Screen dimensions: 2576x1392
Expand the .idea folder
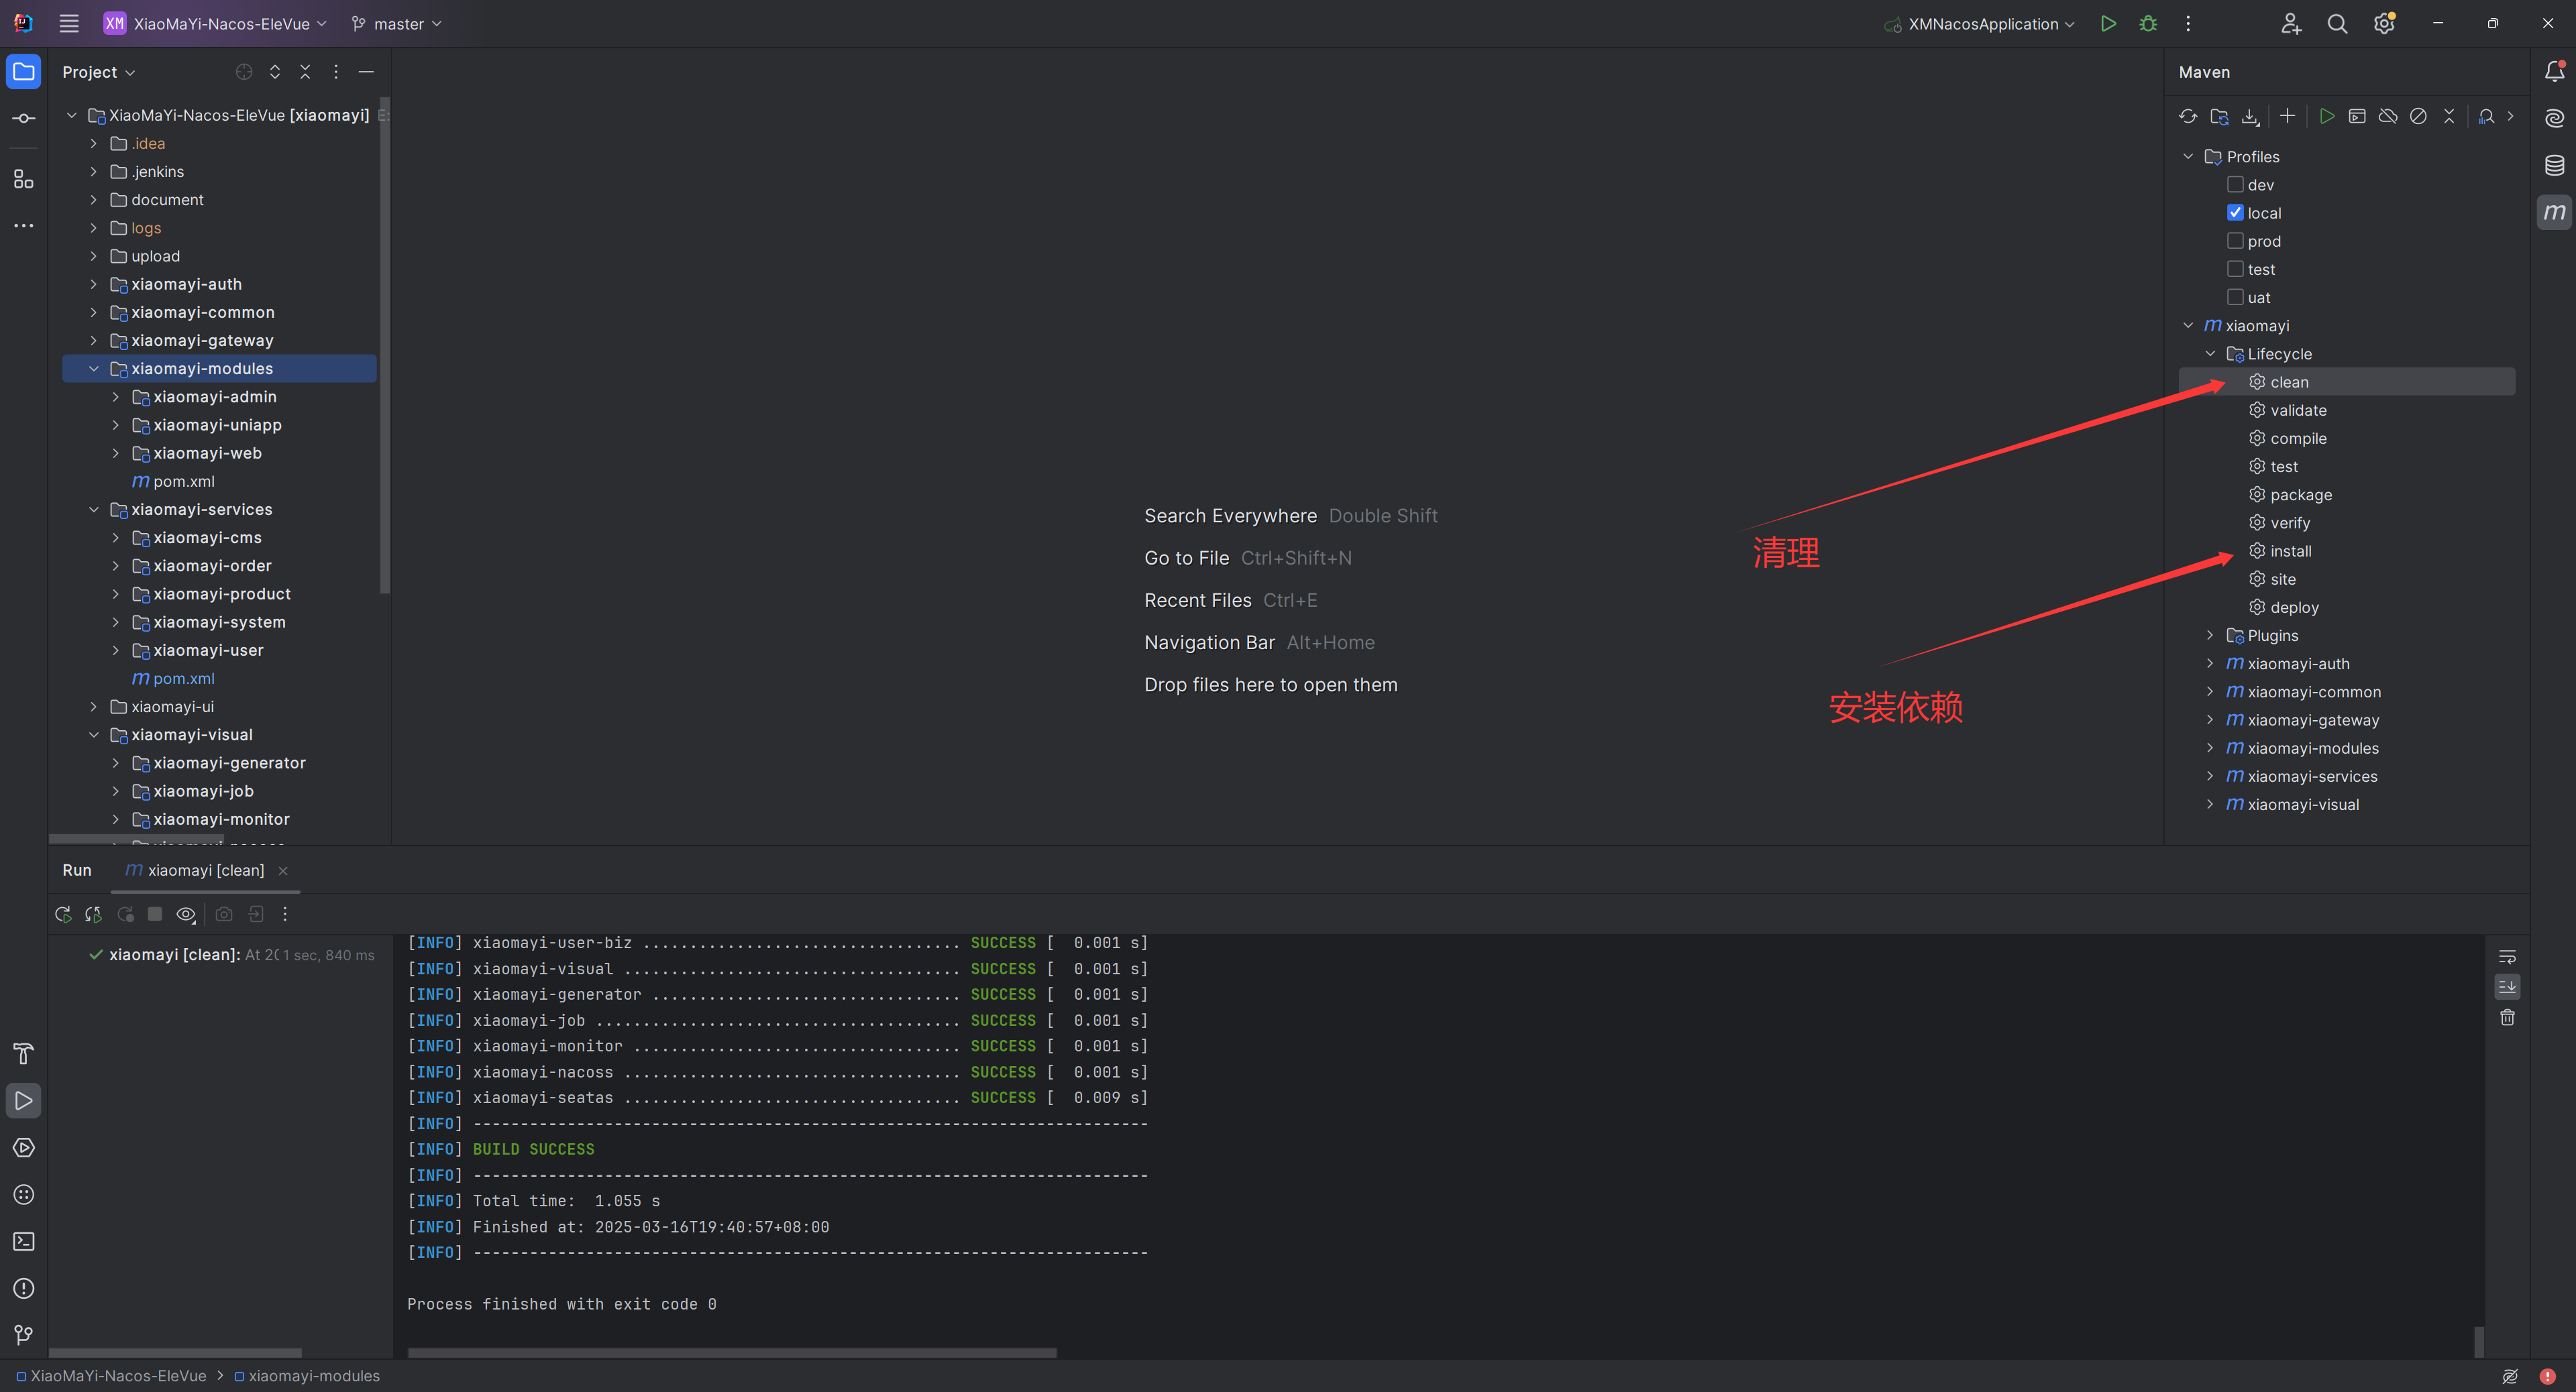93,144
